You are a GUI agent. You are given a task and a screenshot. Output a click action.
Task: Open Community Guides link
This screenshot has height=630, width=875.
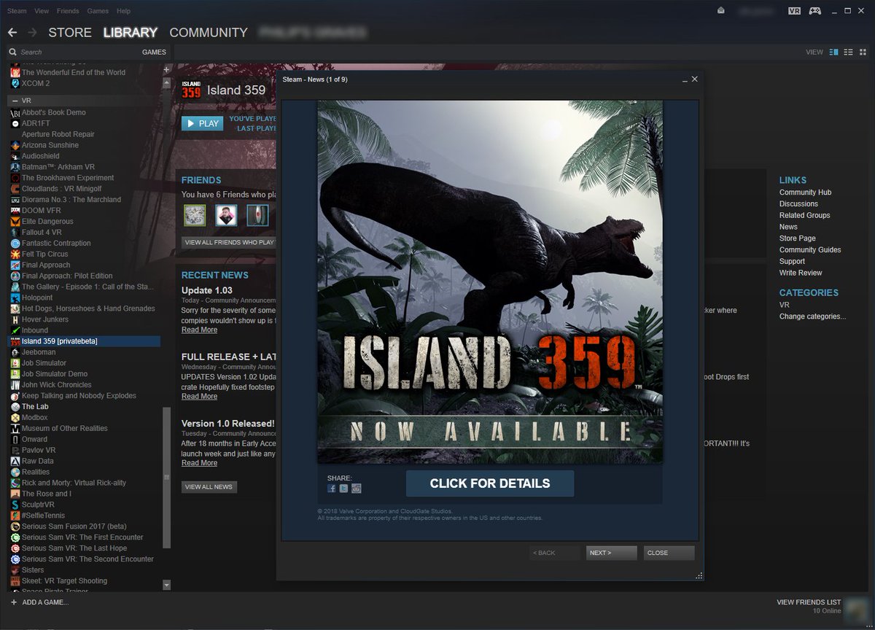click(810, 250)
